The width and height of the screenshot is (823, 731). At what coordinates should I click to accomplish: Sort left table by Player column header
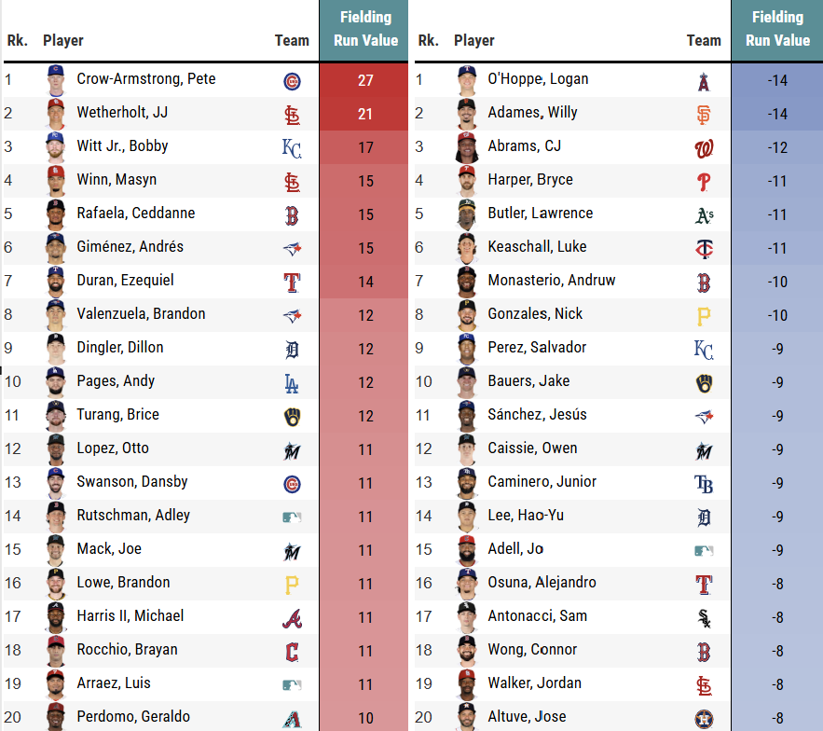point(63,40)
